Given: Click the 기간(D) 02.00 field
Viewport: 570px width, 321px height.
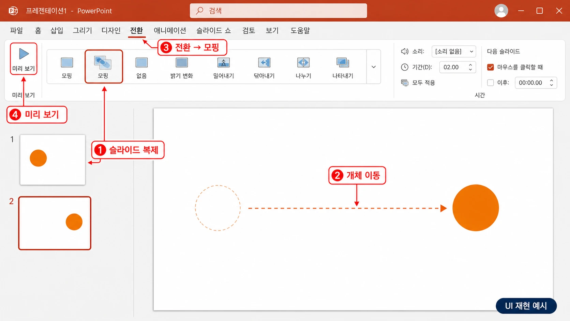Looking at the screenshot, I should (x=457, y=67).
